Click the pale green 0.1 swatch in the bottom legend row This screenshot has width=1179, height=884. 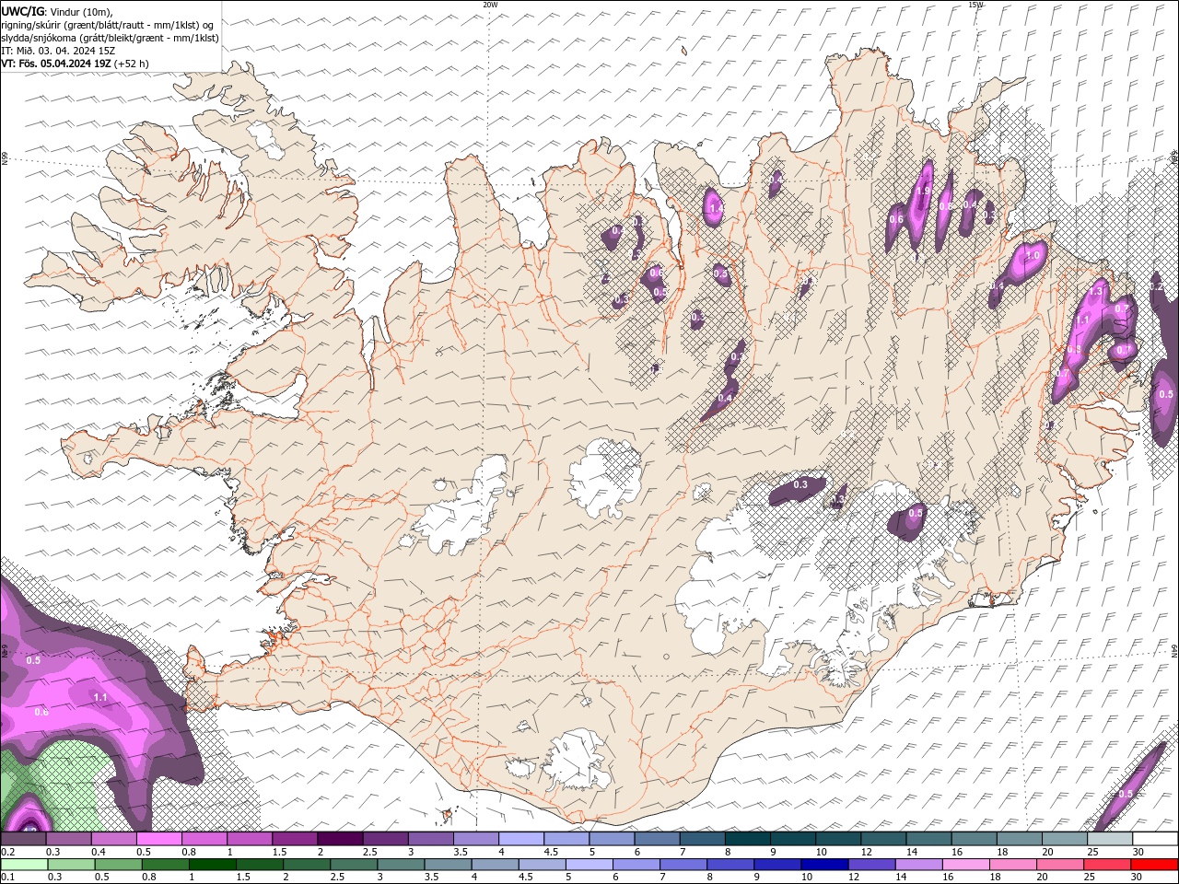click(24, 865)
